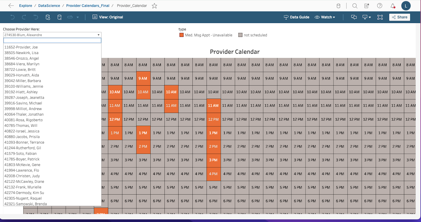The width and height of the screenshot is (421, 222).
Task: Click the provider search text field
Action: tap(52, 40)
